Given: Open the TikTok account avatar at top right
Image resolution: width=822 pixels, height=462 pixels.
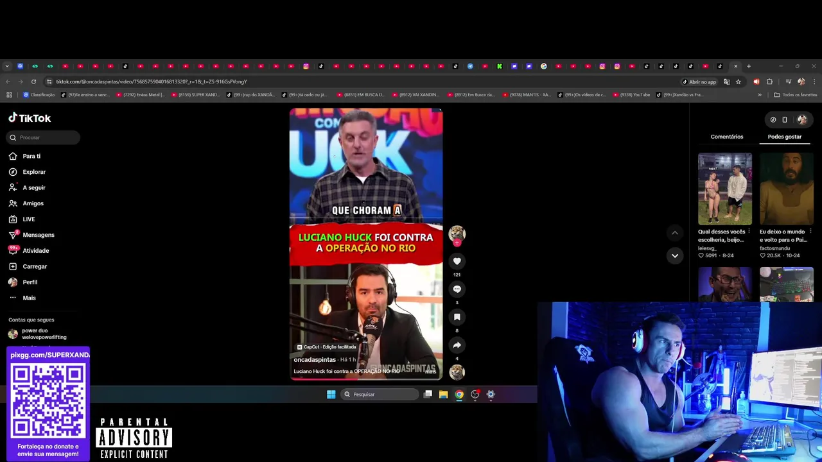Looking at the screenshot, I should click(802, 119).
